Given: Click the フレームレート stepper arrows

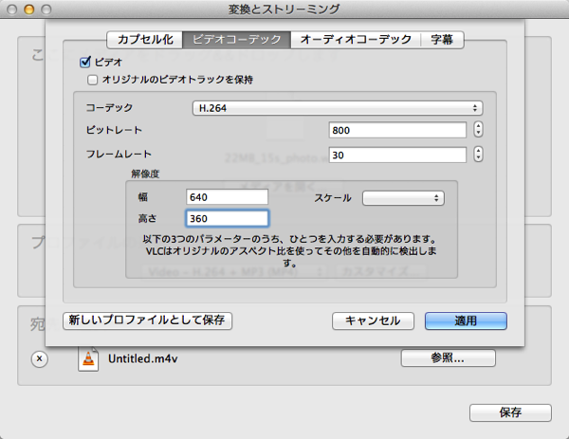Looking at the screenshot, I should pyautogui.click(x=478, y=155).
